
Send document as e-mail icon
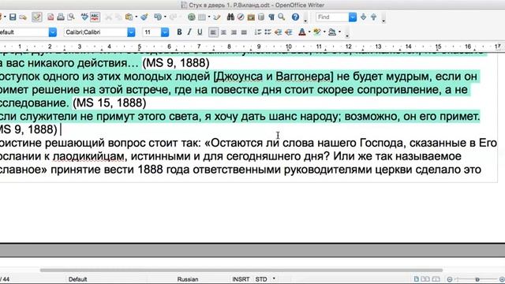(23, 17)
